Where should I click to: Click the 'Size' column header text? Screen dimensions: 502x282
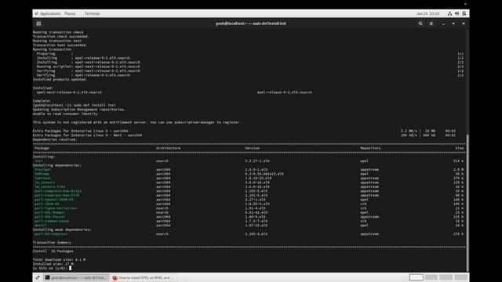[x=460, y=148]
